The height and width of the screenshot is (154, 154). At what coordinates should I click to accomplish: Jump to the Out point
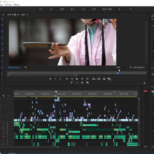[x=87, y=79]
